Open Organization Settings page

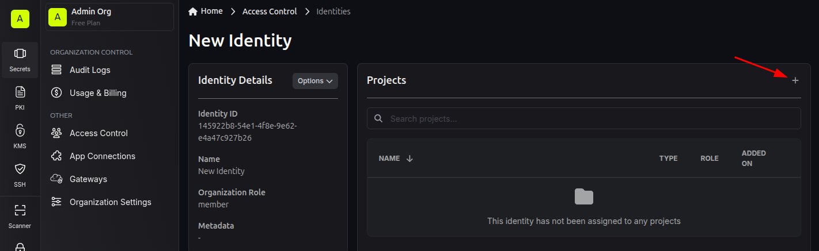click(109, 202)
